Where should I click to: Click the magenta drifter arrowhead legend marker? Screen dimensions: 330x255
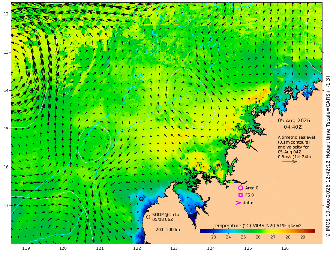tap(238, 203)
